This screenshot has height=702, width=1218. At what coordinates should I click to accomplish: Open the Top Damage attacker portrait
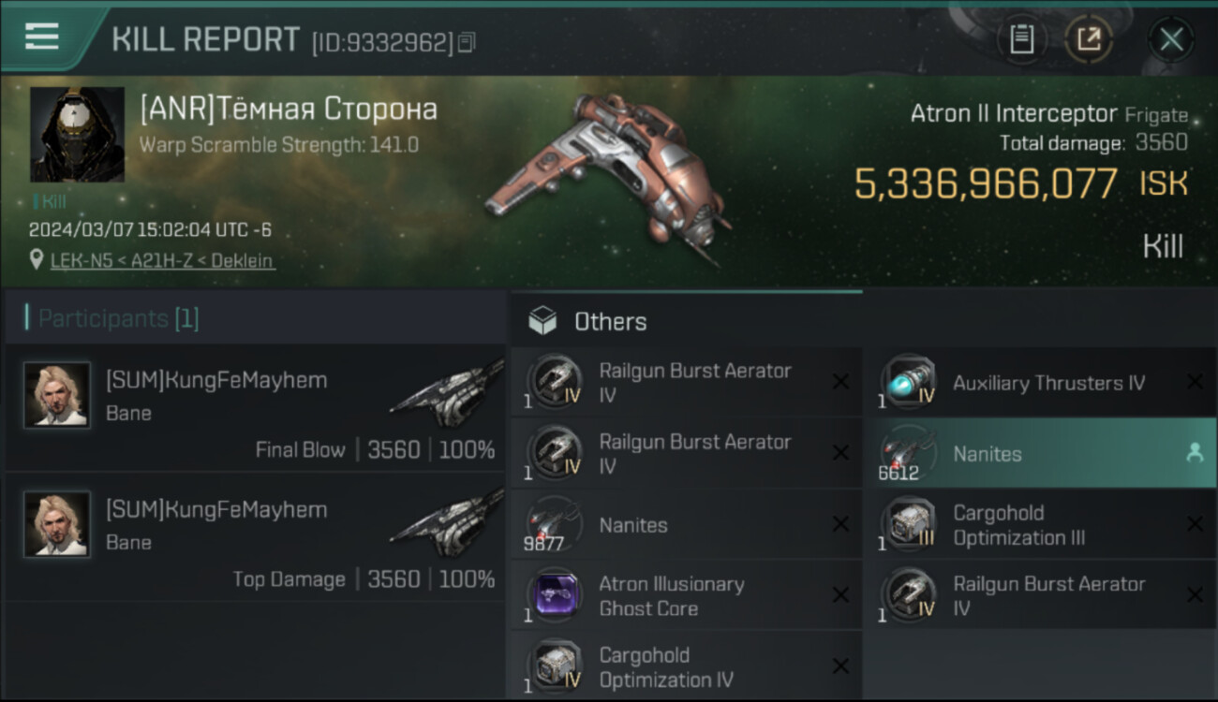click(57, 525)
